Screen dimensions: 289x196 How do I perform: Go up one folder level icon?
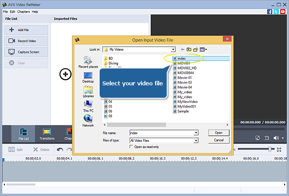[x=189, y=49]
